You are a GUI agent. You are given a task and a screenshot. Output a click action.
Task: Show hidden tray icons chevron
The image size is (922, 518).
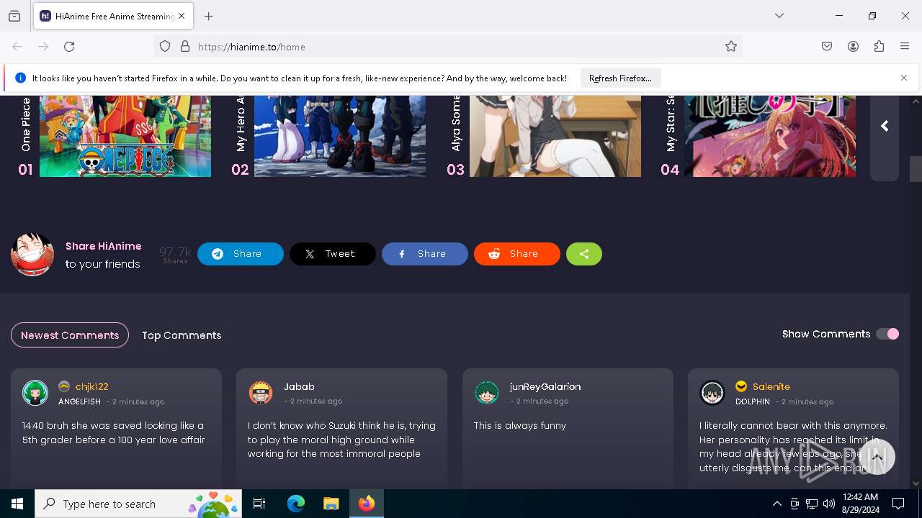coord(776,504)
